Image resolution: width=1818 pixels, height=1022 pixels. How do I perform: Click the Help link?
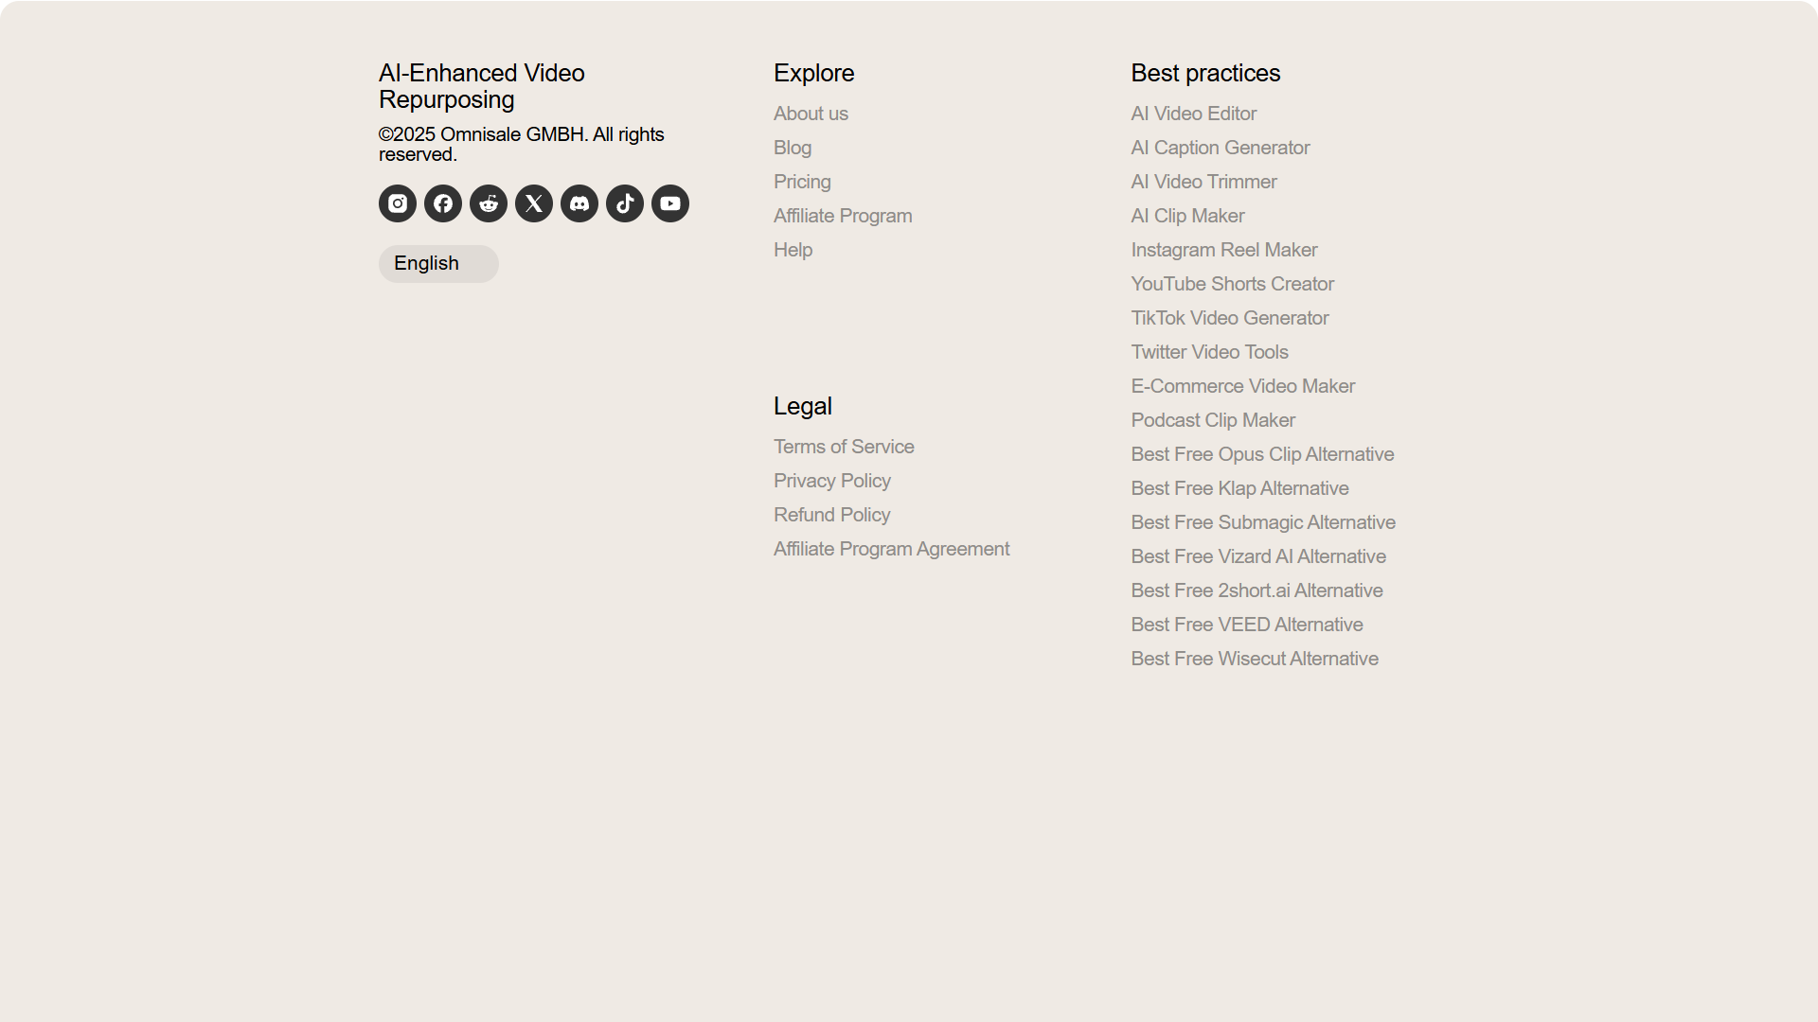[793, 250]
